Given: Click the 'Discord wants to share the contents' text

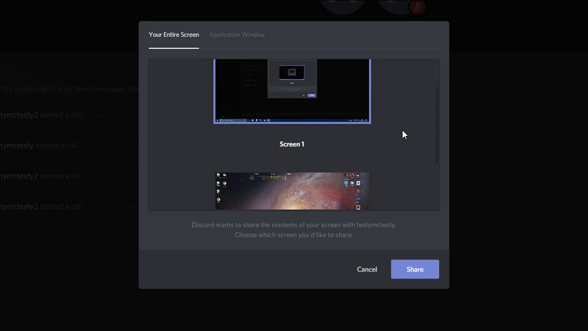Looking at the screenshot, I should tap(294, 225).
